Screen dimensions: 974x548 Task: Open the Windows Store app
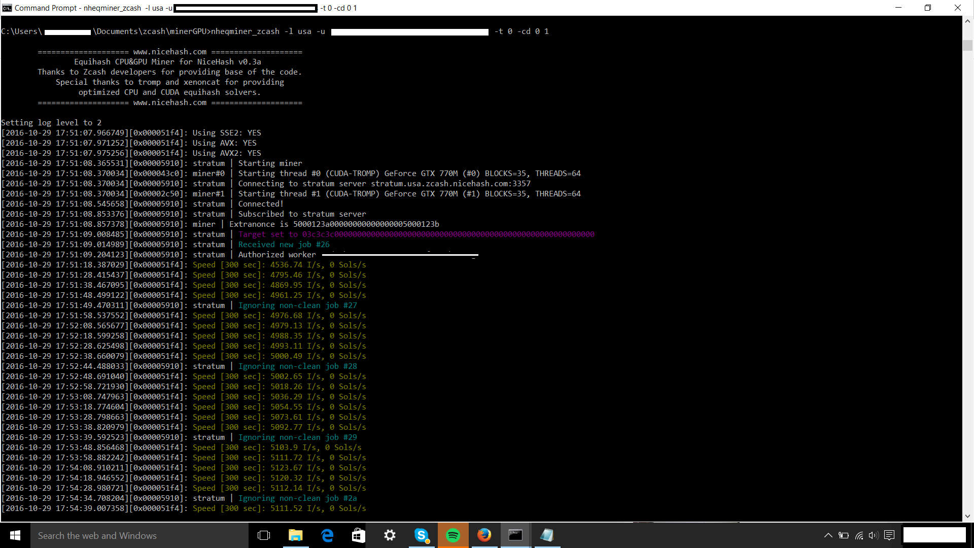tap(359, 535)
